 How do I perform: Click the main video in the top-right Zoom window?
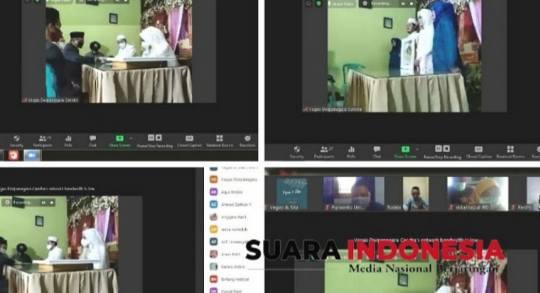(x=404, y=56)
